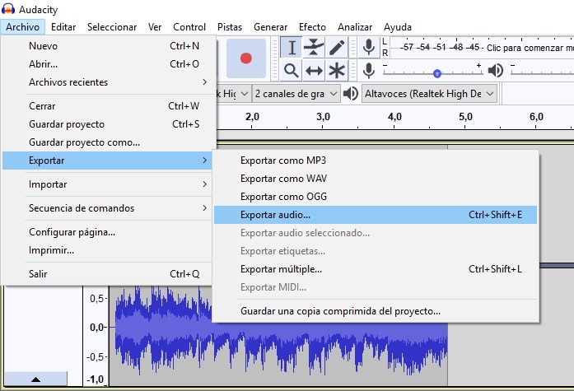This screenshot has width=574, height=391.
Task: Choose Abrir... from the menu
Action: pos(107,64)
